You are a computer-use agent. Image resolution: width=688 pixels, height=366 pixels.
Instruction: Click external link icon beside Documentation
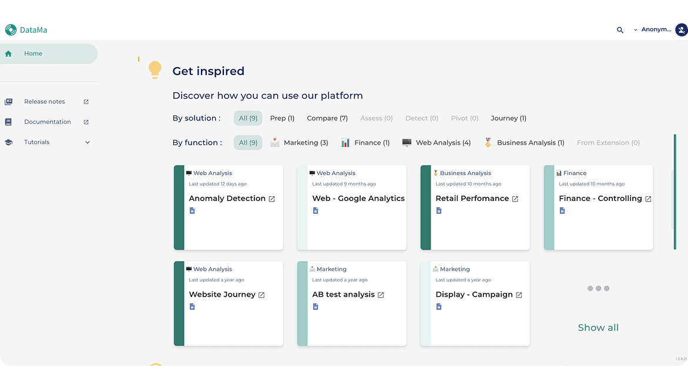pyautogui.click(x=86, y=122)
